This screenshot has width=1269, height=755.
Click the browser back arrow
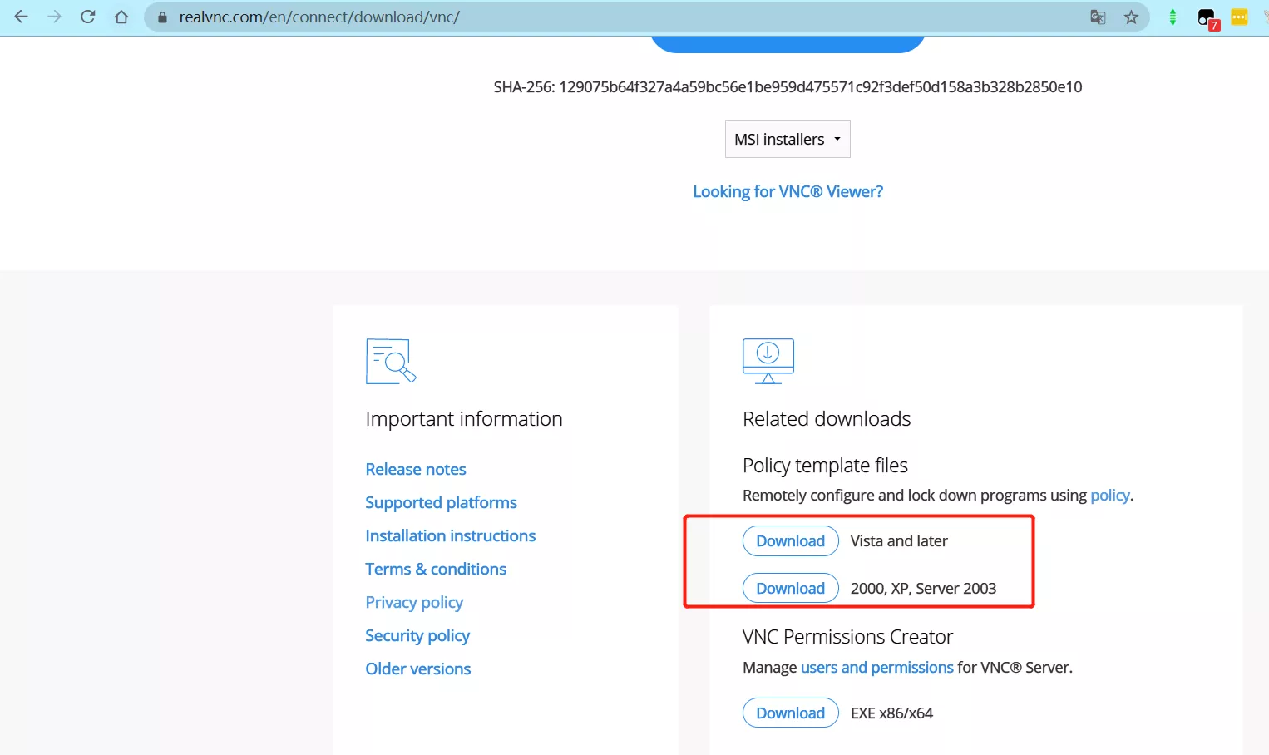pyautogui.click(x=22, y=17)
